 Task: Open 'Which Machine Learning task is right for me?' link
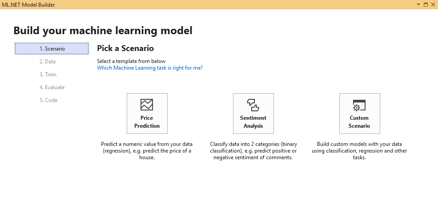[150, 68]
